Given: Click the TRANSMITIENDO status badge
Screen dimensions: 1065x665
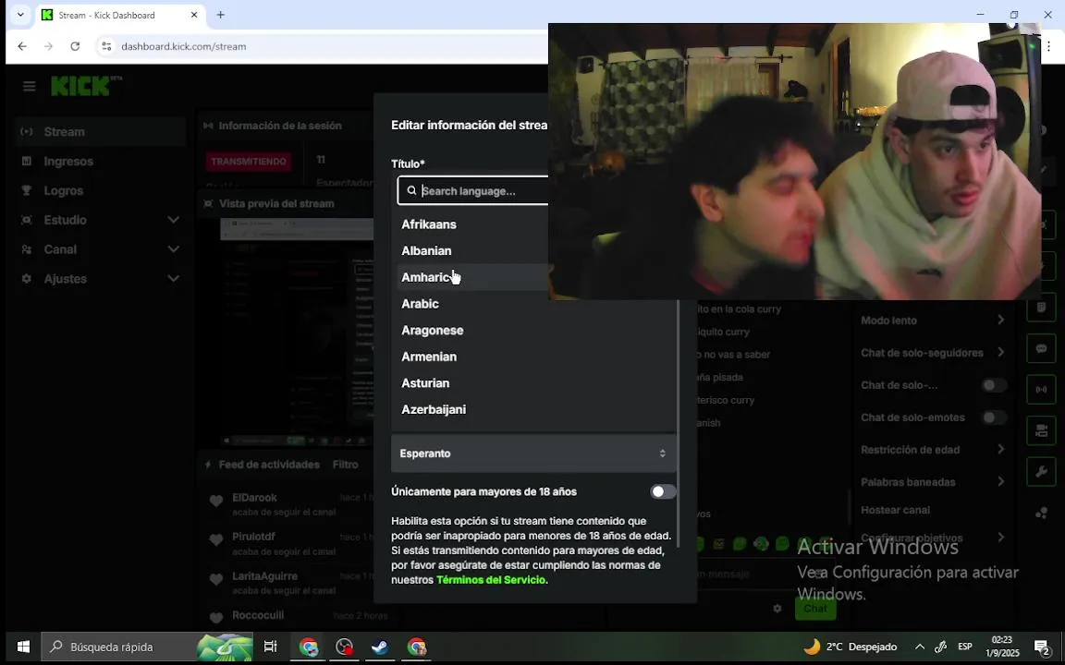Looking at the screenshot, I should pos(249,162).
